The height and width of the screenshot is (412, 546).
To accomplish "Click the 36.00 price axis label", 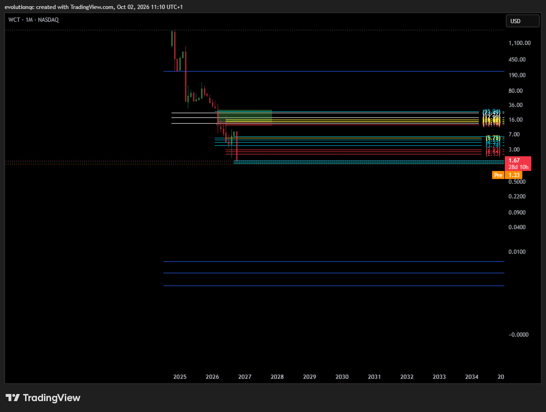I will point(516,105).
